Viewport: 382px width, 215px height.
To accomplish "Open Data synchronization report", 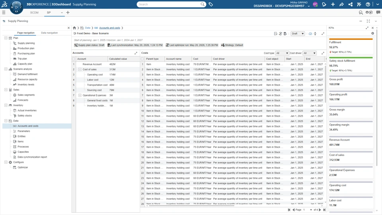I will point(32,157).
